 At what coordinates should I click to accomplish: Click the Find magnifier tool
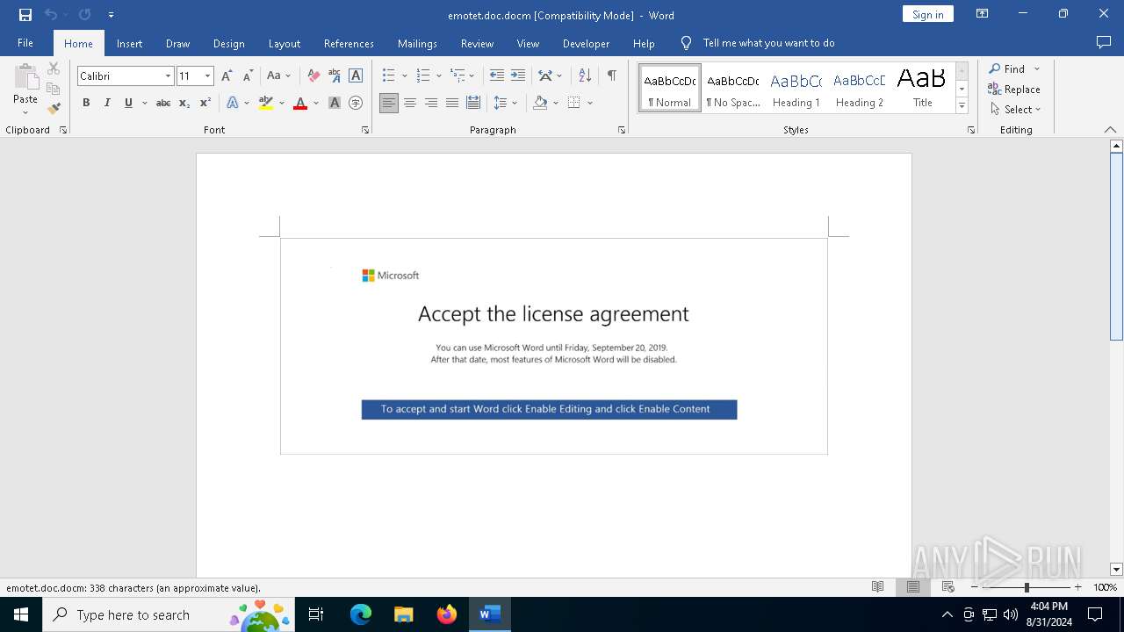[1007, 69]
